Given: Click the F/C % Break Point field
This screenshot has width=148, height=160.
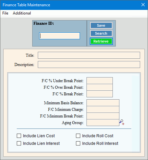Looking at the screenshot, I should pos(100,94).
